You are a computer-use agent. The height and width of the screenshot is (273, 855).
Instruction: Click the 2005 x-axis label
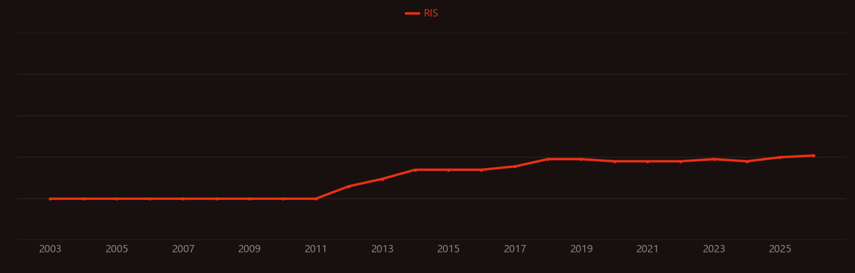[x=117, y=249]
